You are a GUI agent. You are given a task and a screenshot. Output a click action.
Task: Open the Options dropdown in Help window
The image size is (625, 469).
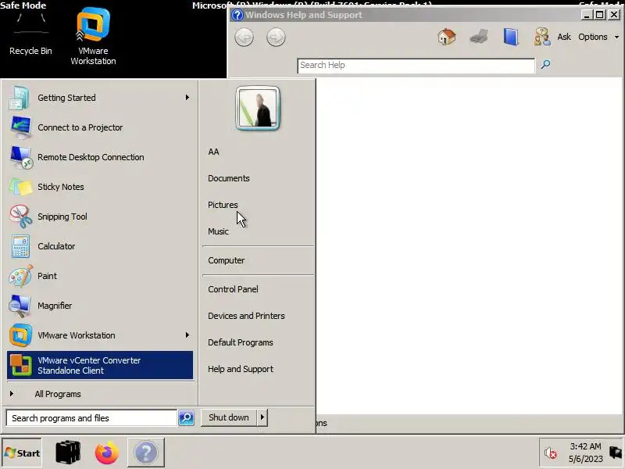[x=598, y=37]
